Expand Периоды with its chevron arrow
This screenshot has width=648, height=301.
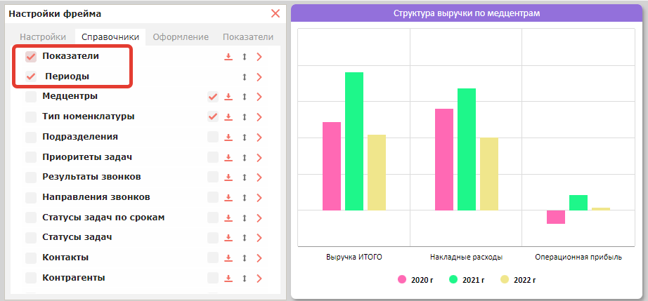pyautogui.click(x=259, y=76)
